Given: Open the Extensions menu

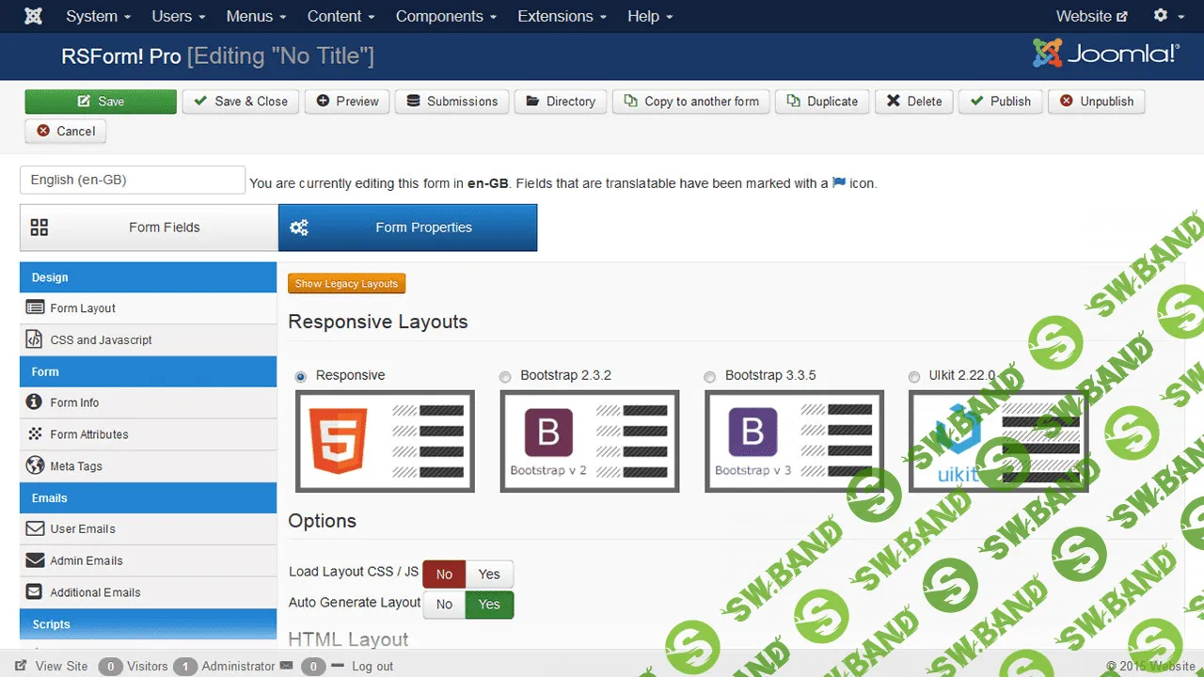Looking at the screenshot, I should (555, 16).
